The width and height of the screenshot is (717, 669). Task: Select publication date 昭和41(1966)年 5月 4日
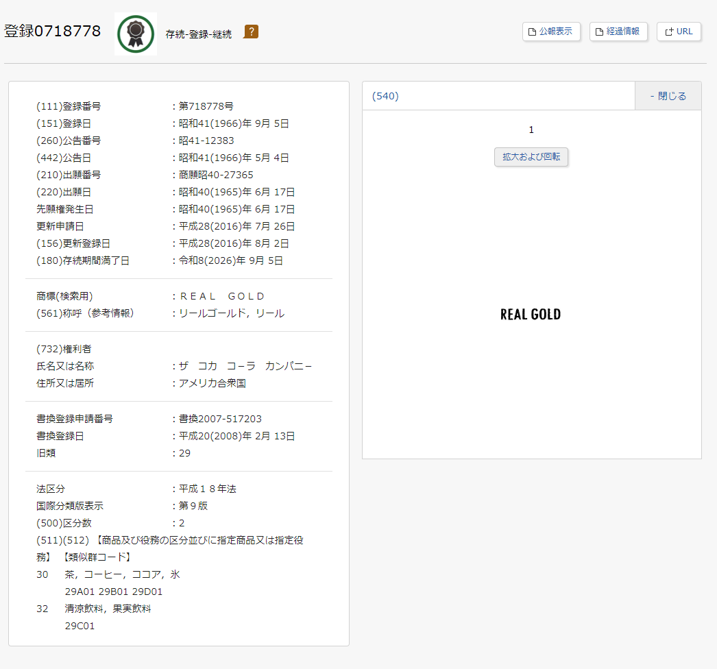coord(234,158)
